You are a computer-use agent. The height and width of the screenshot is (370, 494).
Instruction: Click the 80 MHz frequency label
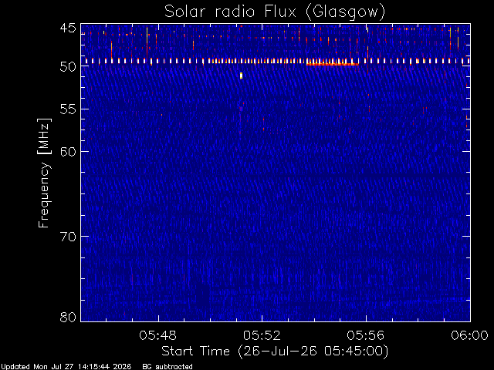pos(68,317)
